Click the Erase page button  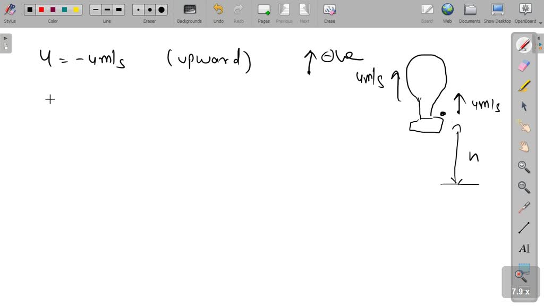coord(329,13)
